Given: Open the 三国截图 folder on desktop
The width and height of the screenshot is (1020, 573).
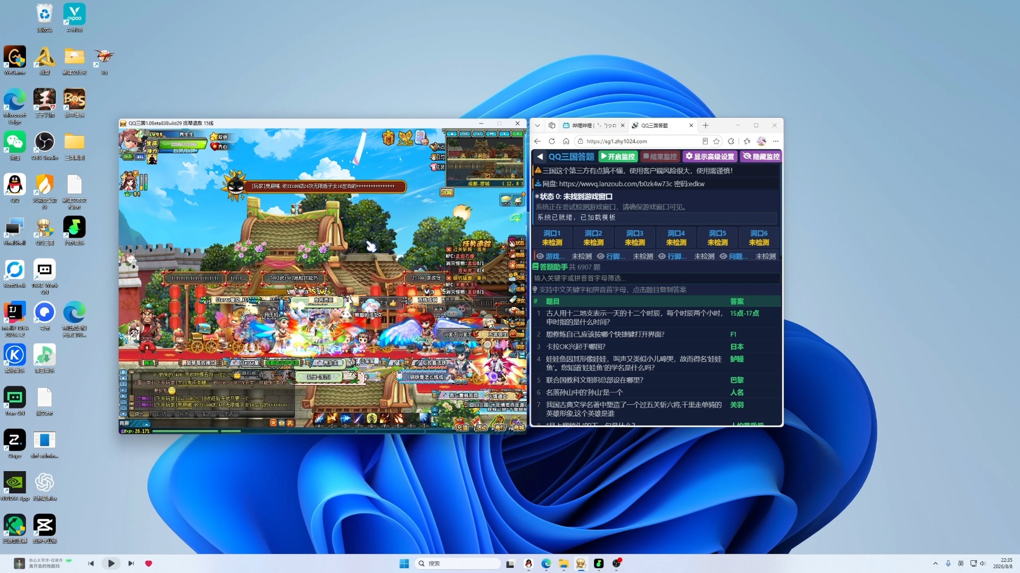Looking at the screenshot, I should tap(74, 145).
